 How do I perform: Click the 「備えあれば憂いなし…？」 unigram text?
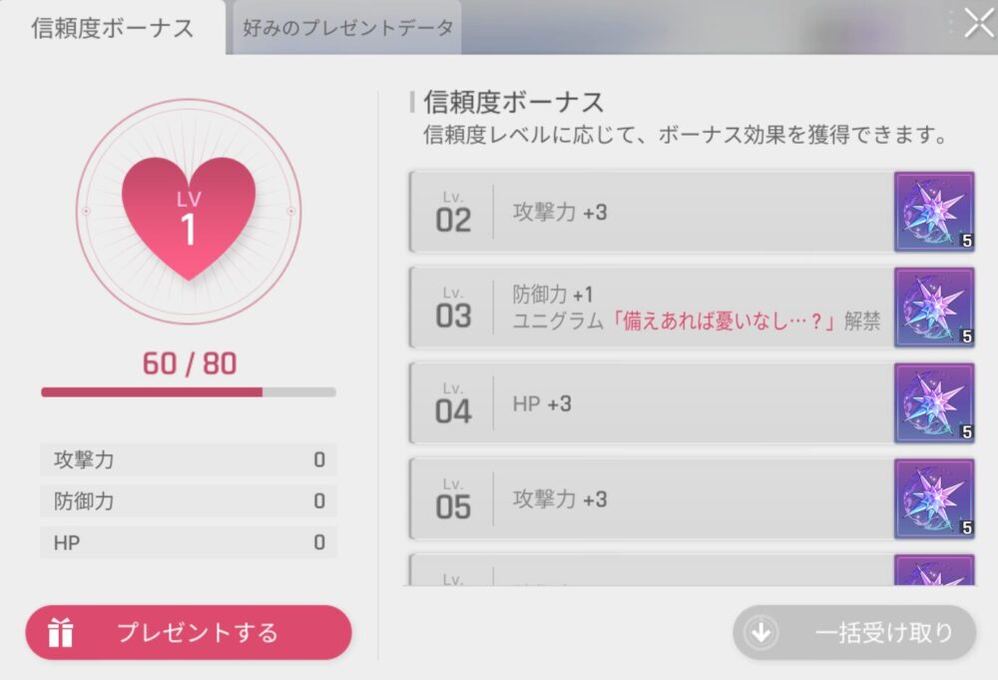click(x=725, y=321)
